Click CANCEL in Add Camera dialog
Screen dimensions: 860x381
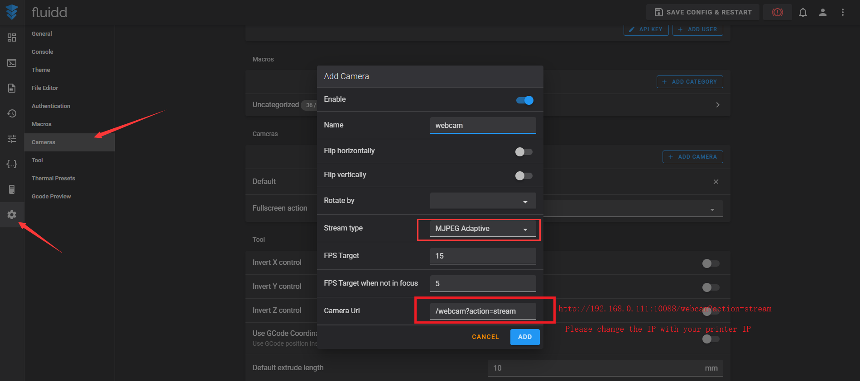[x=485, y=337]
